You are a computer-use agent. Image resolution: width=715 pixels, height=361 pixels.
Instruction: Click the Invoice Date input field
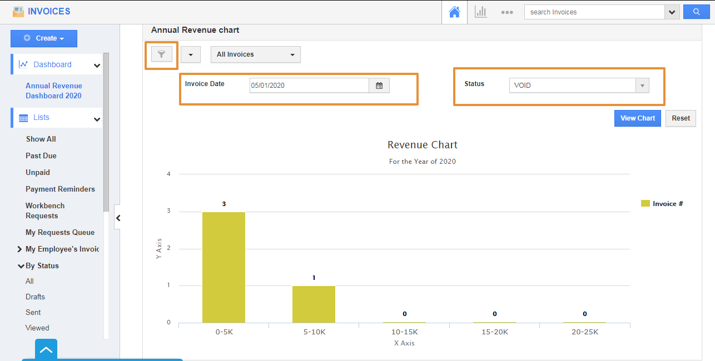309,86
